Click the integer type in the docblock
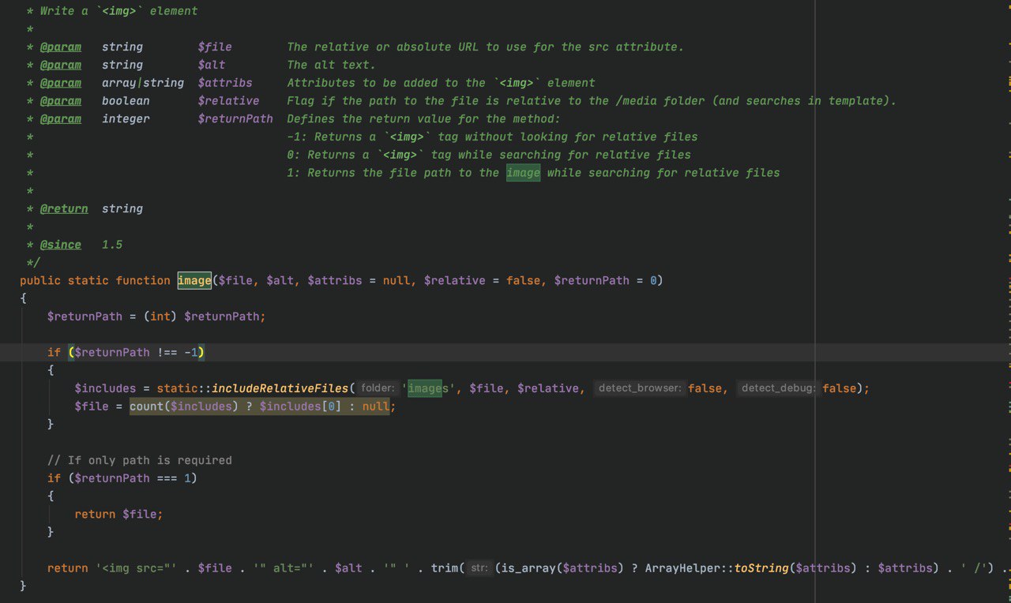Image resolution: width=1011 pixels, height=603 pixels. pyautogui.click(x=126, y=118)
